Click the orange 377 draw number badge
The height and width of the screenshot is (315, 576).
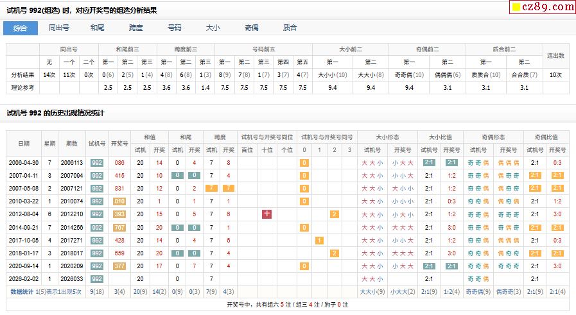click(119, 266)
